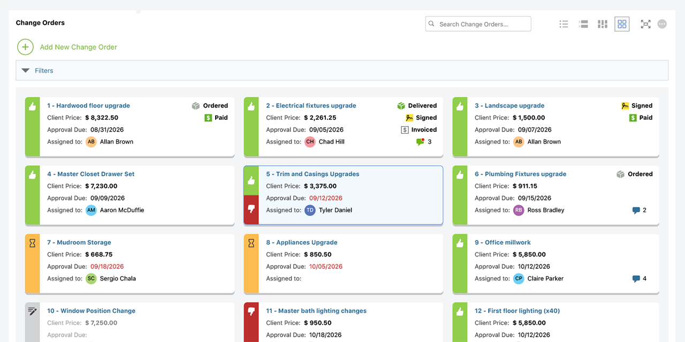Open 7 - Mudroom Storage
685x342 pixels.
click(x=79, y=243)
